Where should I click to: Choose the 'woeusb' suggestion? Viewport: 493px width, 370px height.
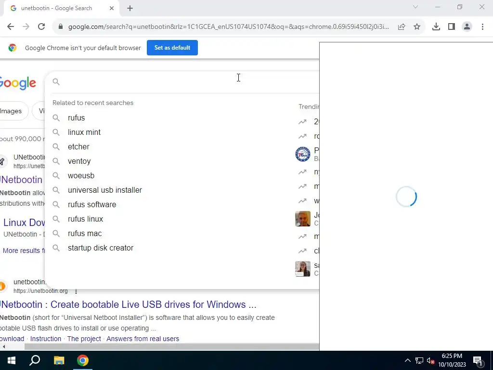point(81,175)
